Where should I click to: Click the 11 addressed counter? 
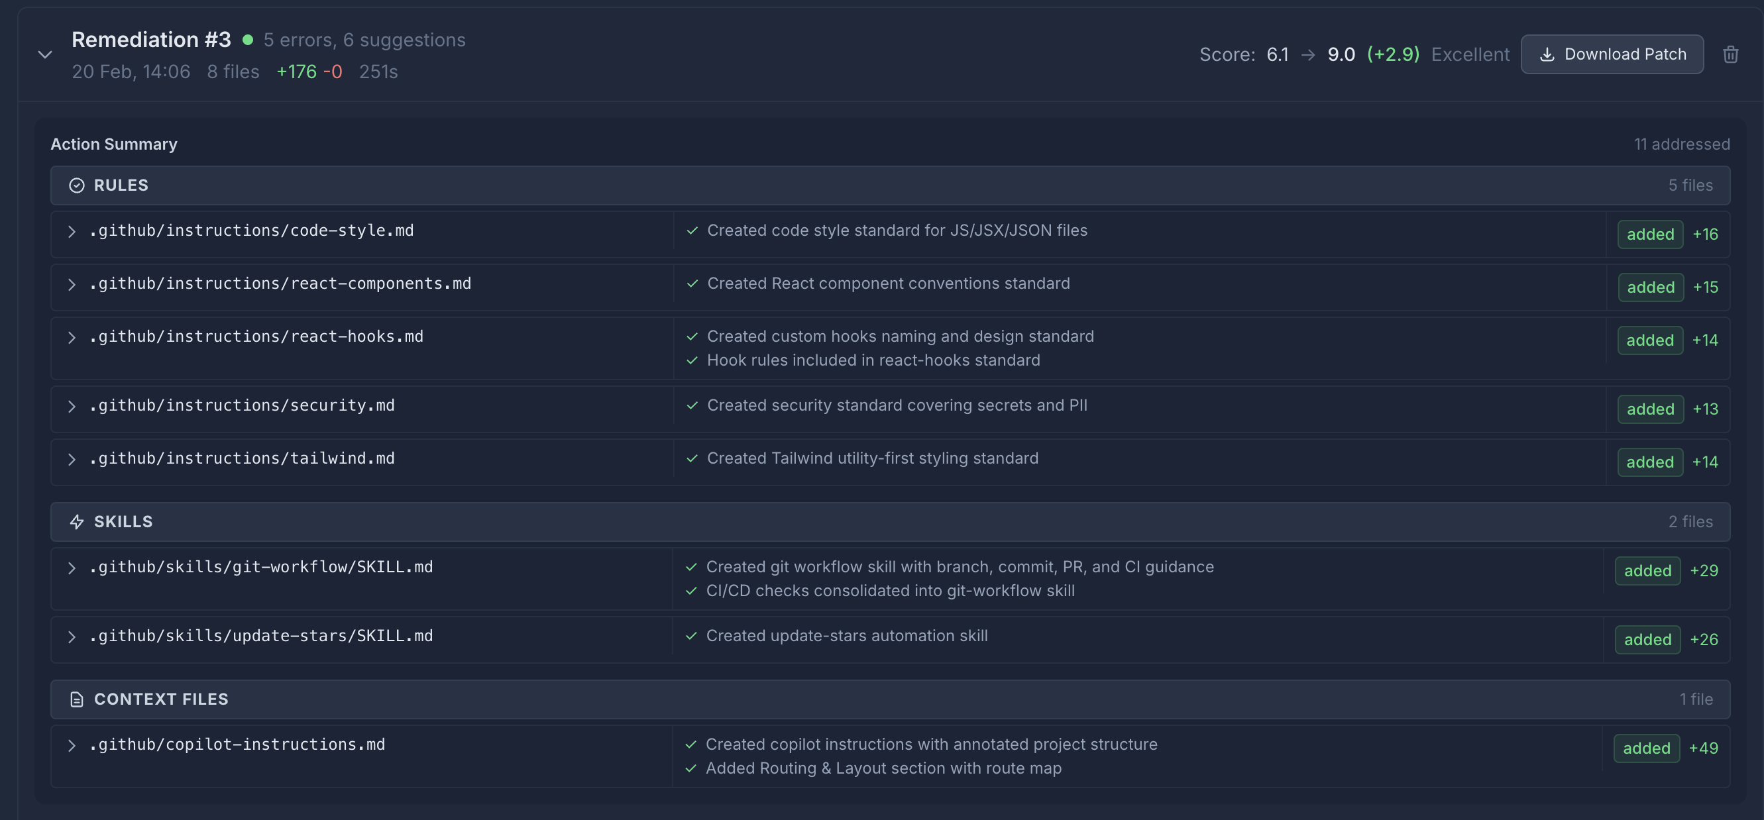coord(1682,144)
